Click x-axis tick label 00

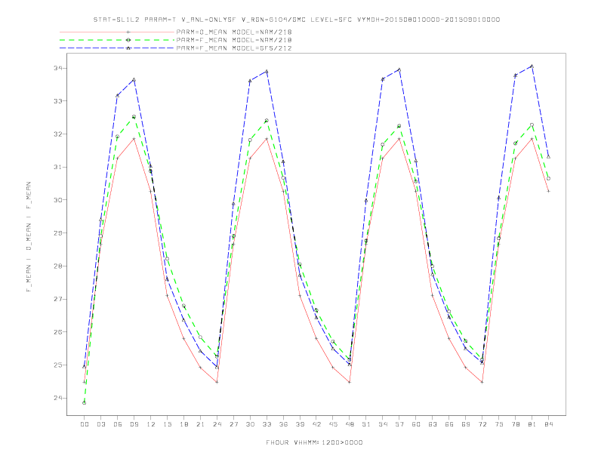click(x=85, y=424)
